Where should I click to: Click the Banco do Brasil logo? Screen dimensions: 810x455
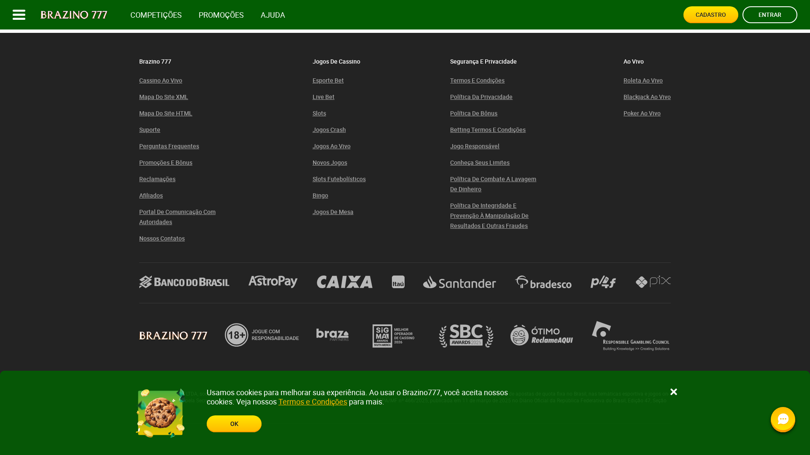(x=184, y=282)
